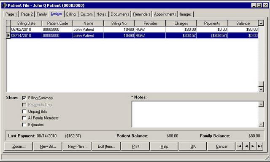The image size is (270, 162).
Task: Click the row selector for 06/02/2010
Action: tap(8, 29)
